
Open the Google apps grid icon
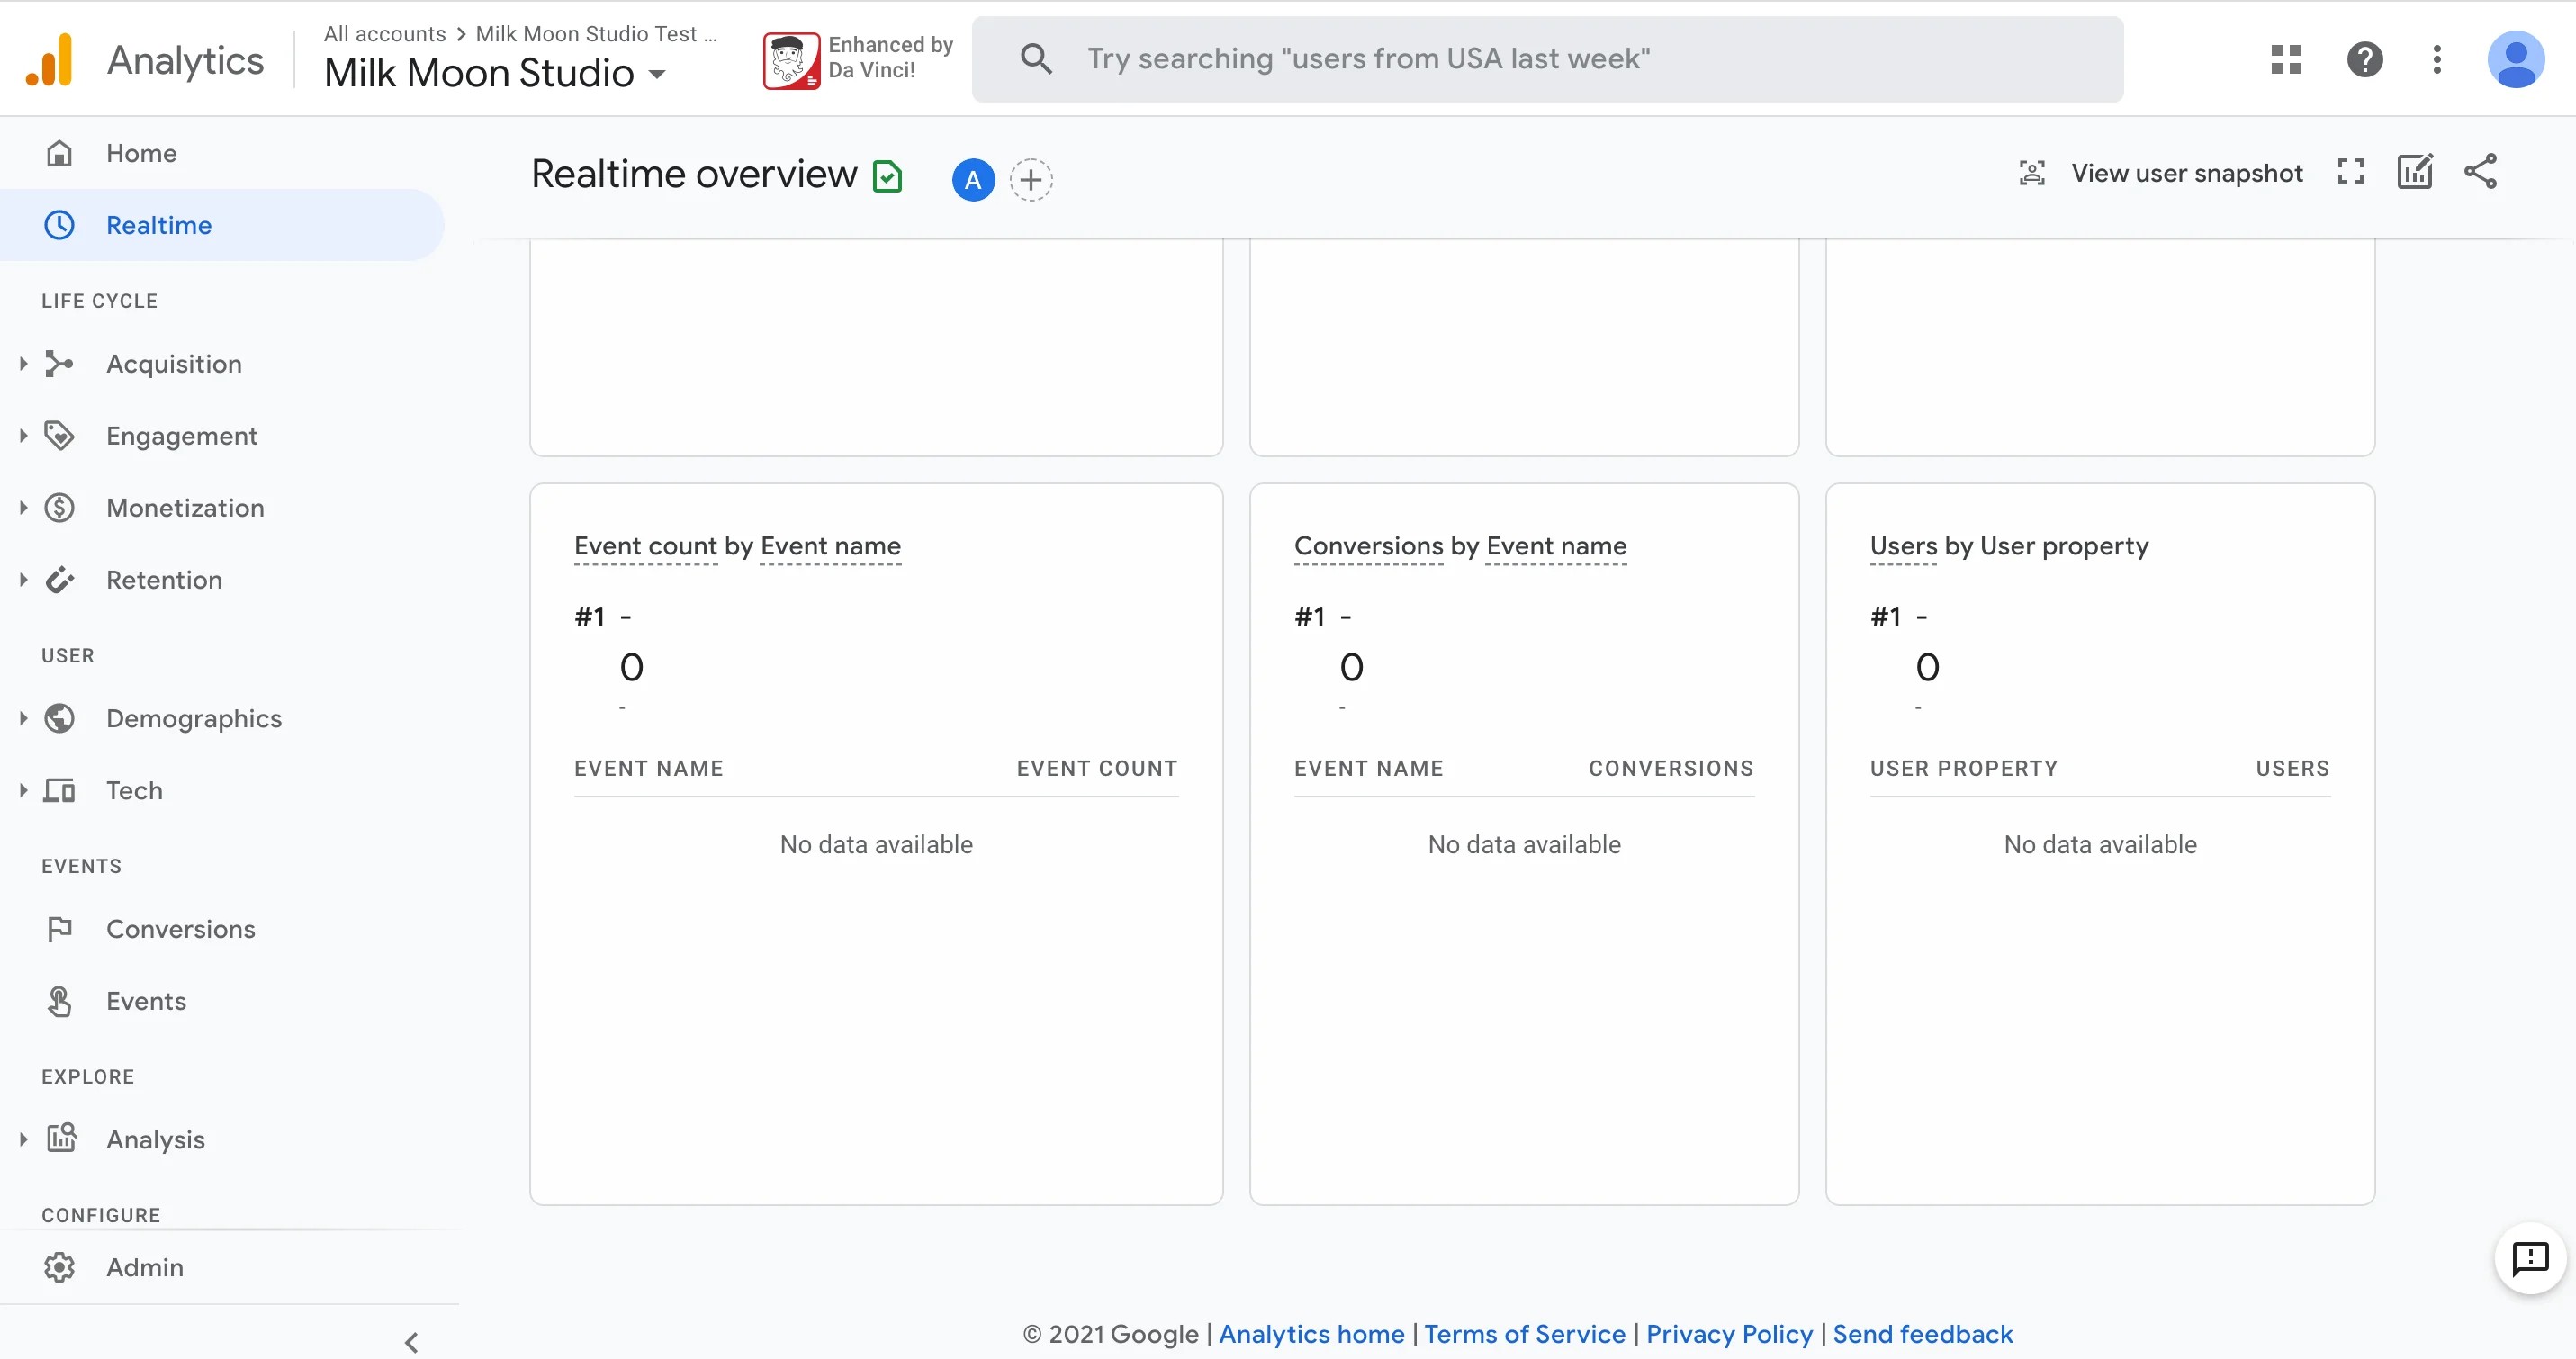(2285, 59)
